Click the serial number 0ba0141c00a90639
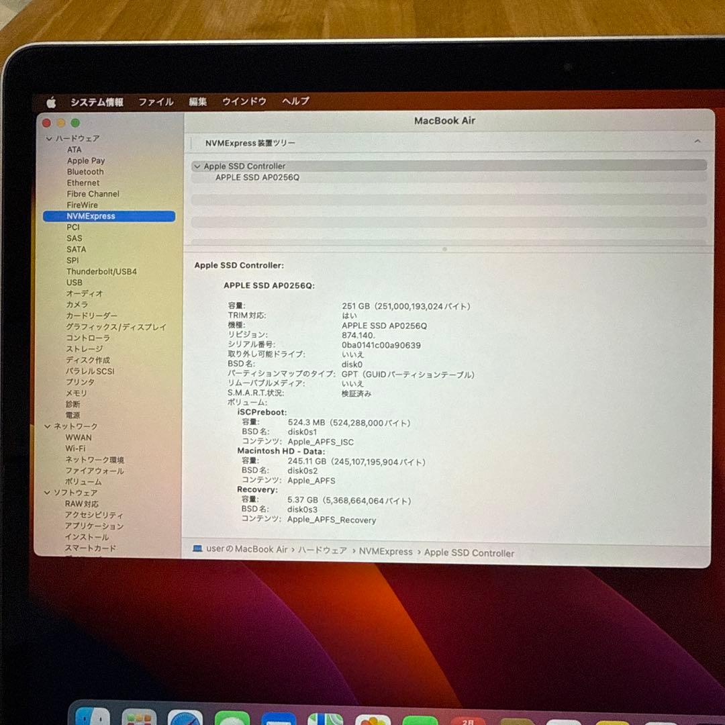Screen dimensions: 725x725 [x=381, y=346]
